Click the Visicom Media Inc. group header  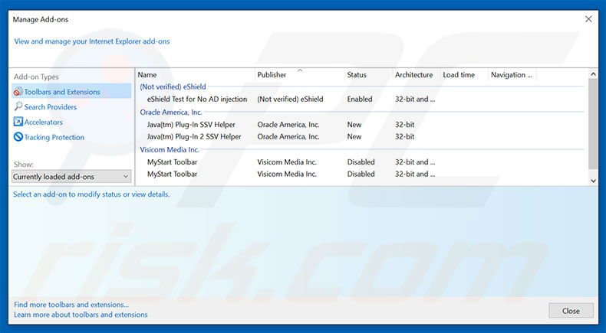170,149
